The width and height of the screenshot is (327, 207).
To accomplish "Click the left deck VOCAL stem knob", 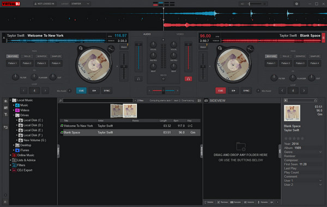I will click(x=153, y=45).
